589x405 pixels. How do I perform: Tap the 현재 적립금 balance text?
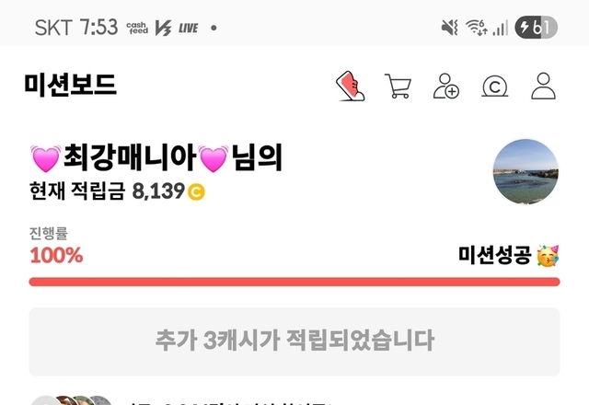coord(107,191)
